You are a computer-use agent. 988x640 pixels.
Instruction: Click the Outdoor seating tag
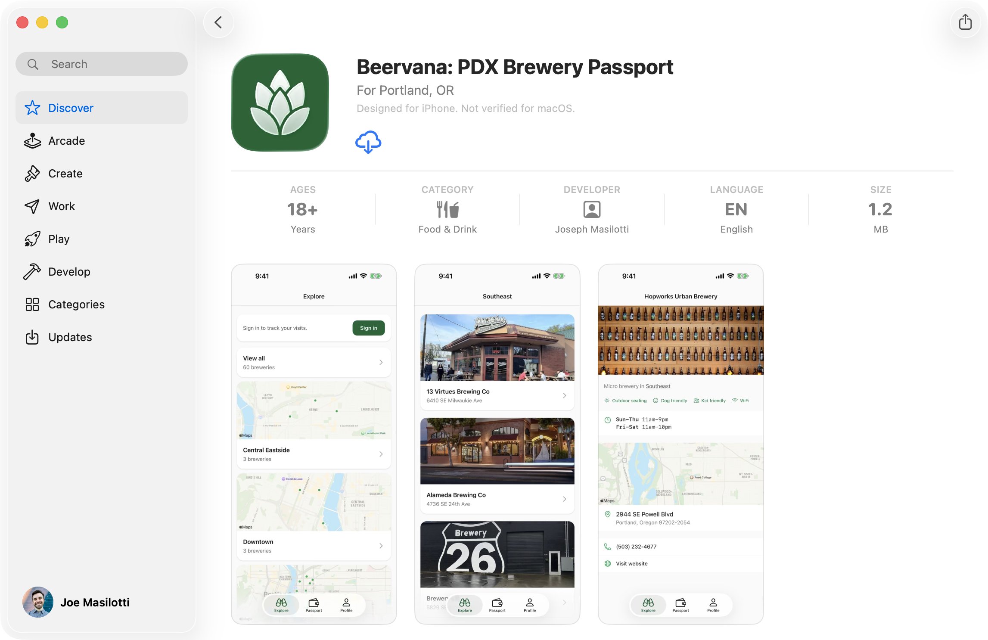(x=625, y=401)
